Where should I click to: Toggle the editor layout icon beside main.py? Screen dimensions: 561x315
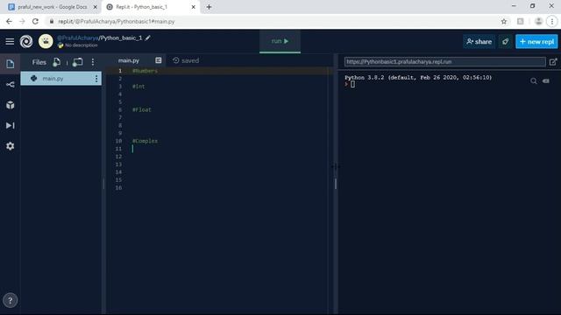[159, 60]
